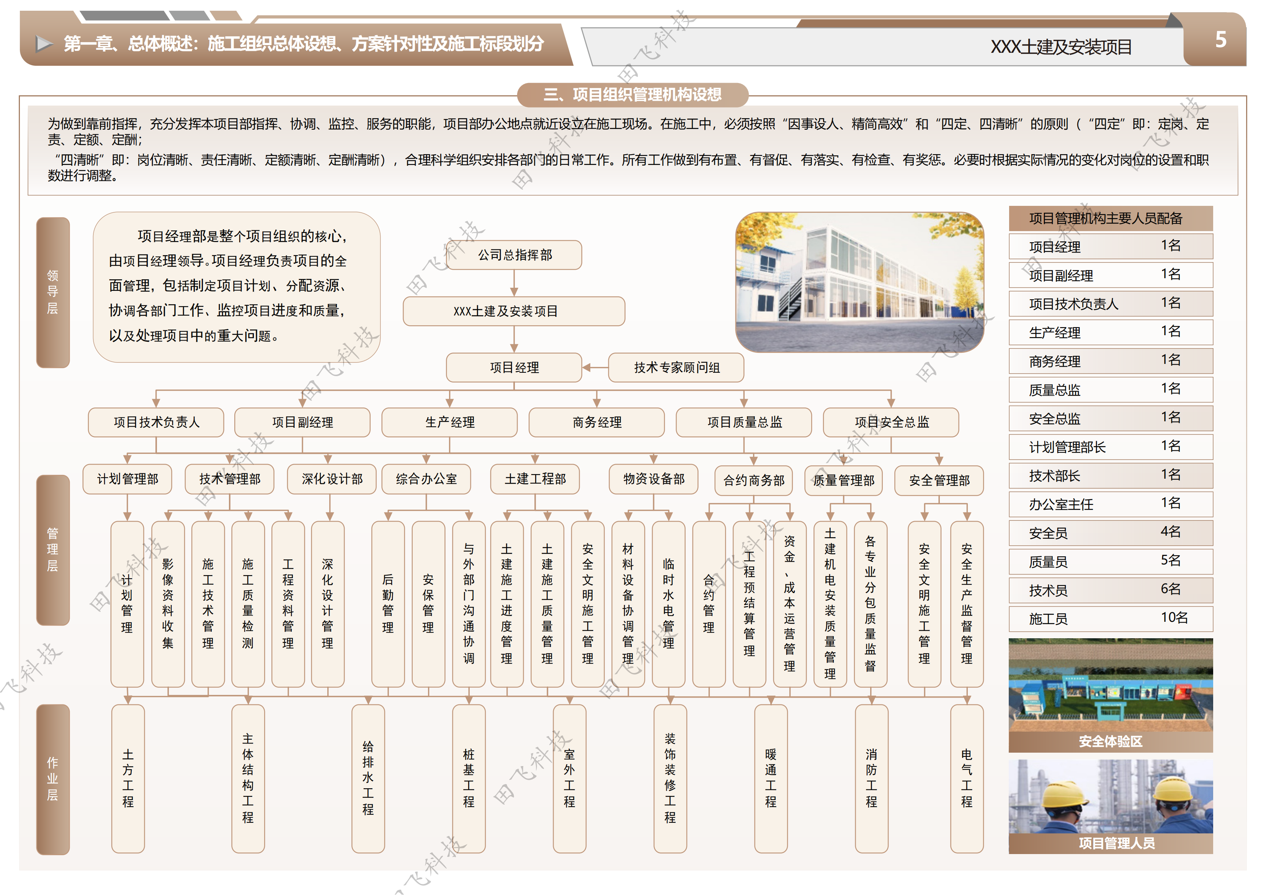Click the 安保管理 vertical box
The width and height of the screenshot is (1266, 895).
pos(428,604)
